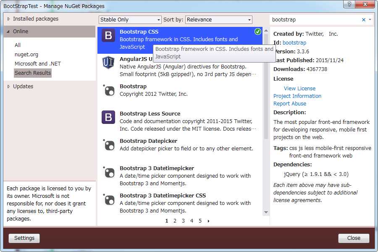This screenshot has height=252, width=378.
Task: Click the Settings button
Action: click(24, 238)
